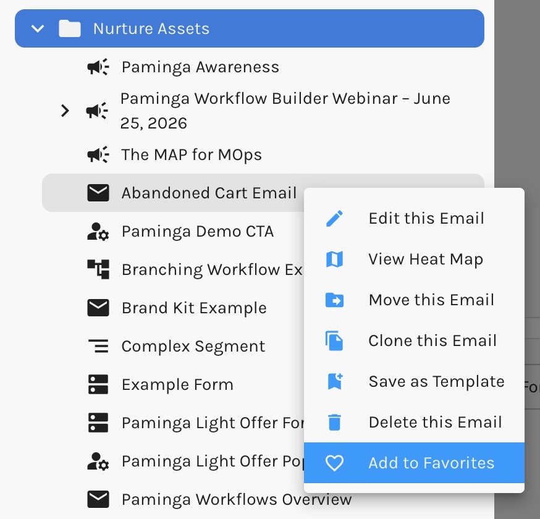The image size is (540, 519).
Task: Open The MAP for MOps campaign
Action: (x=192, y=154)
